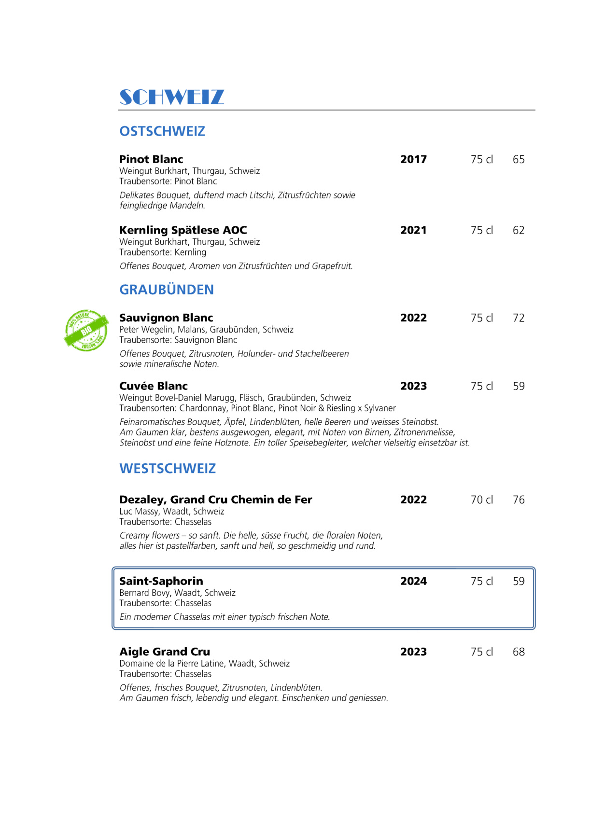Click the Sauvignon Blanc wine name

tap(166, 318)
